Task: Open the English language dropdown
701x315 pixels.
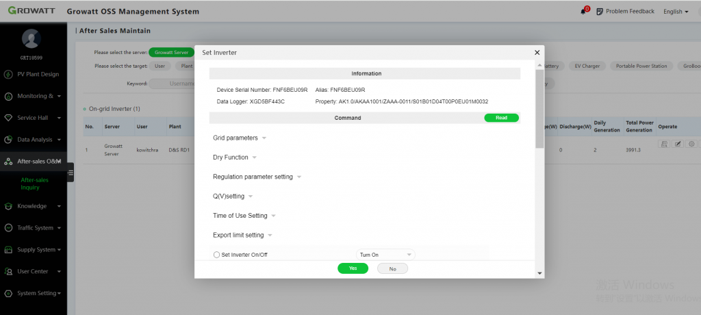Action: click(x=676, y=12)
